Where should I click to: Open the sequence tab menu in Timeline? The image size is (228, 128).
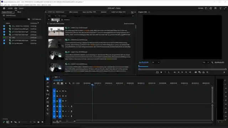(59, 77)
